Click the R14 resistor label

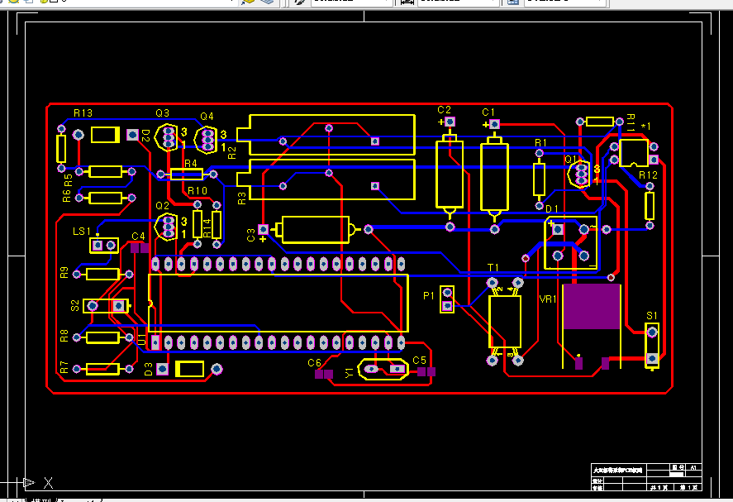click(207, 227)
